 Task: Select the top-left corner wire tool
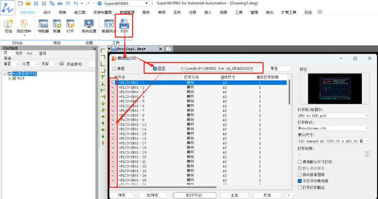(103, 50)
